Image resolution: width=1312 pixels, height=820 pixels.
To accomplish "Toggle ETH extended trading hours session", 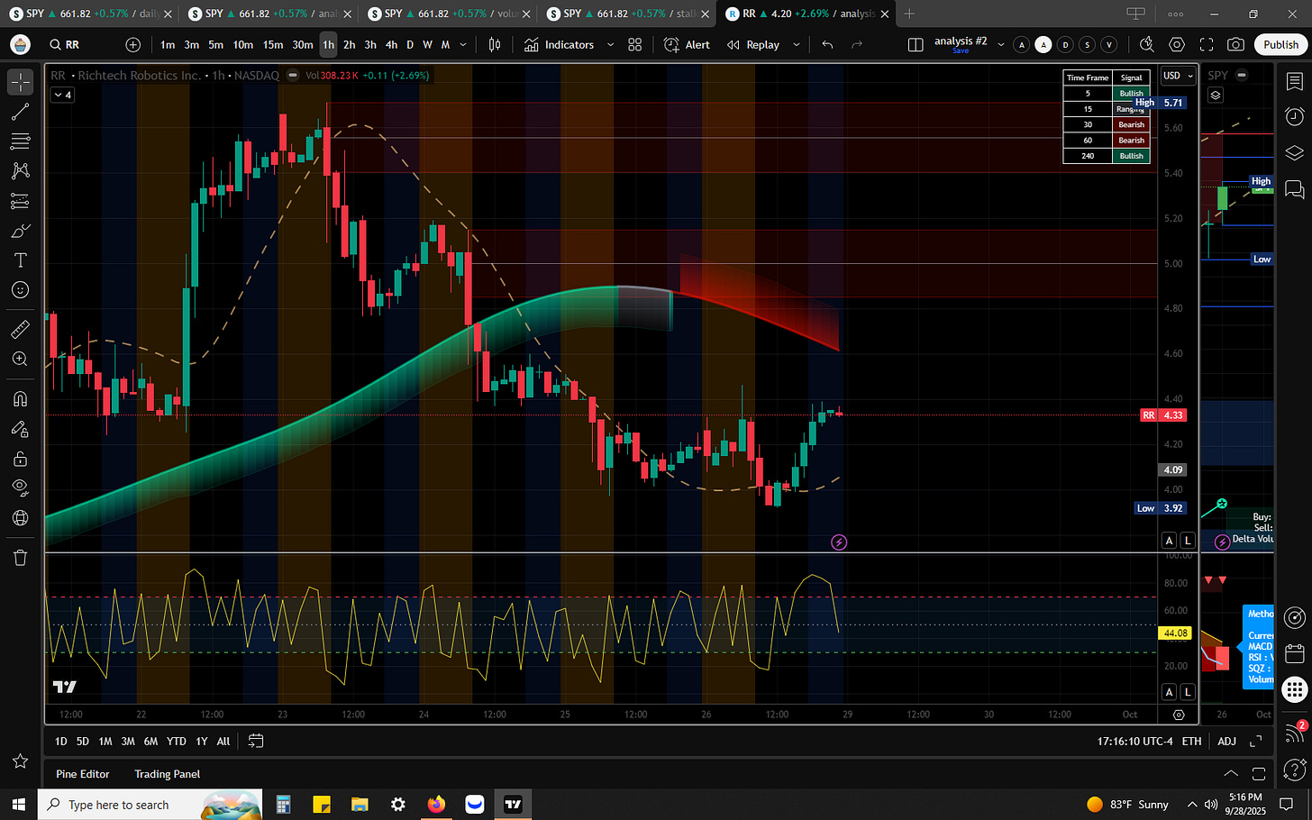I will (x=1191, y=741).
